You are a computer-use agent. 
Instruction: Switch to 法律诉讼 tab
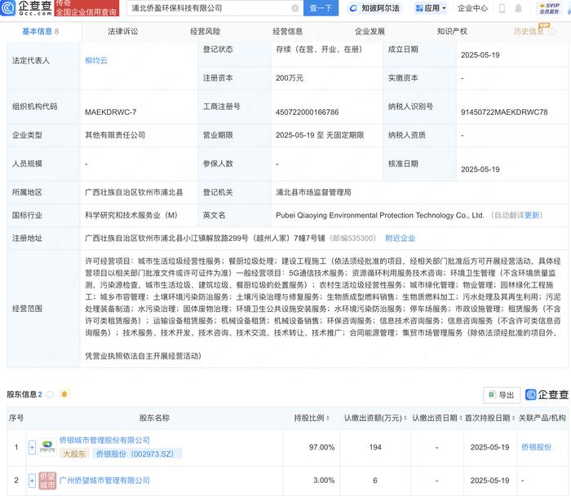[x=123, y=32]
